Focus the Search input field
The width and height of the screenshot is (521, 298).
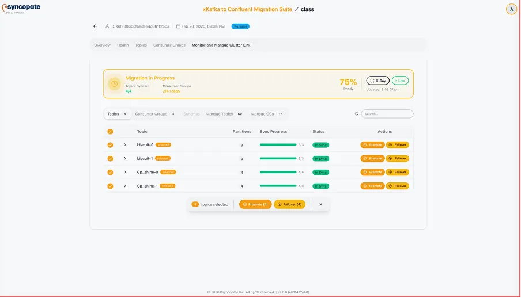387,114
